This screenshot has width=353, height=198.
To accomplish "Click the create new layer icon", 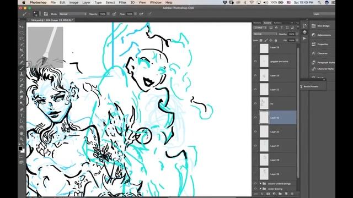I will [x=286, y=194].
